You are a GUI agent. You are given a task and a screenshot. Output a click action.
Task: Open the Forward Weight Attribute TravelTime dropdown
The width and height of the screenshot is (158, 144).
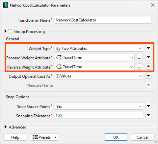pyautogui.click(x=94, y=57)
